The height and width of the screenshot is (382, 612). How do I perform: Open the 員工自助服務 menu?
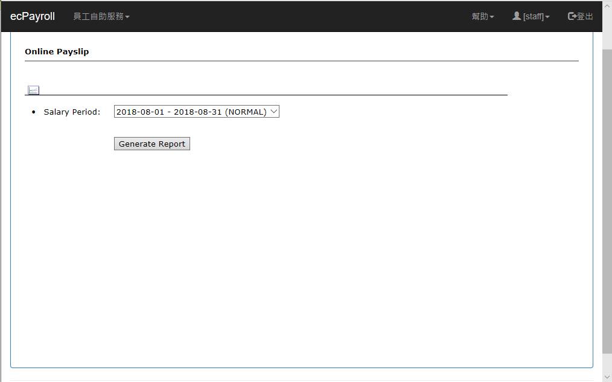(x=101, y=16)
